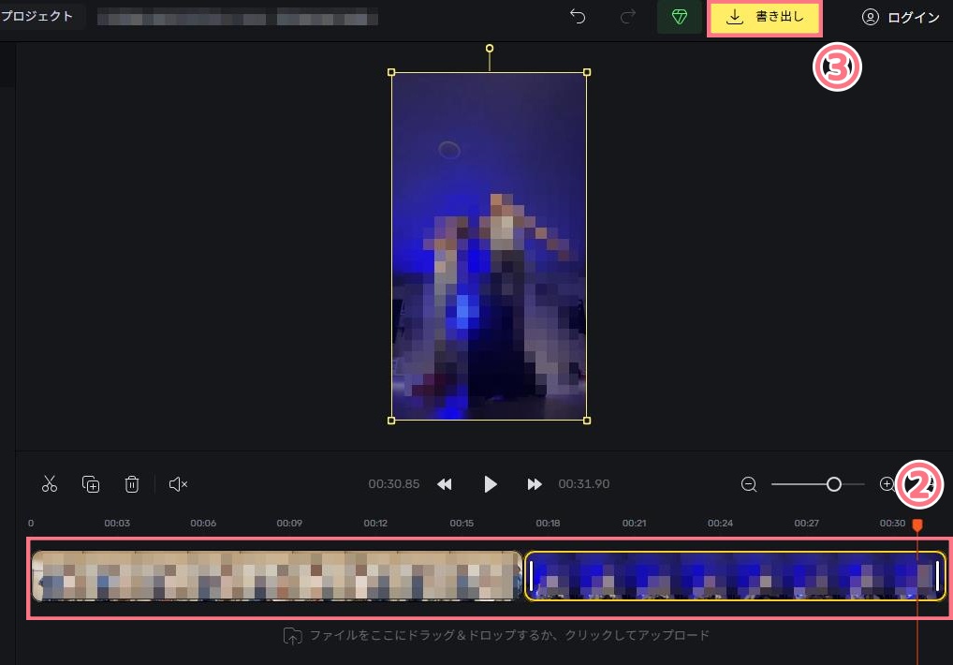This screenshot has width=953, height=665.
Task: Skip forward with the fast-forward control
Action: click(x=535, y=484)
